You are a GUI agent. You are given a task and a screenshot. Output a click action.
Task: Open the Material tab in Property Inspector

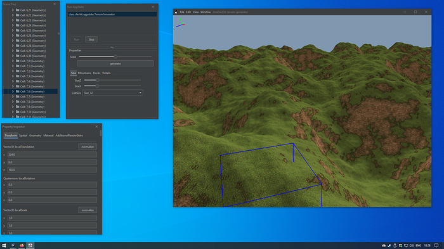point(48,136)
